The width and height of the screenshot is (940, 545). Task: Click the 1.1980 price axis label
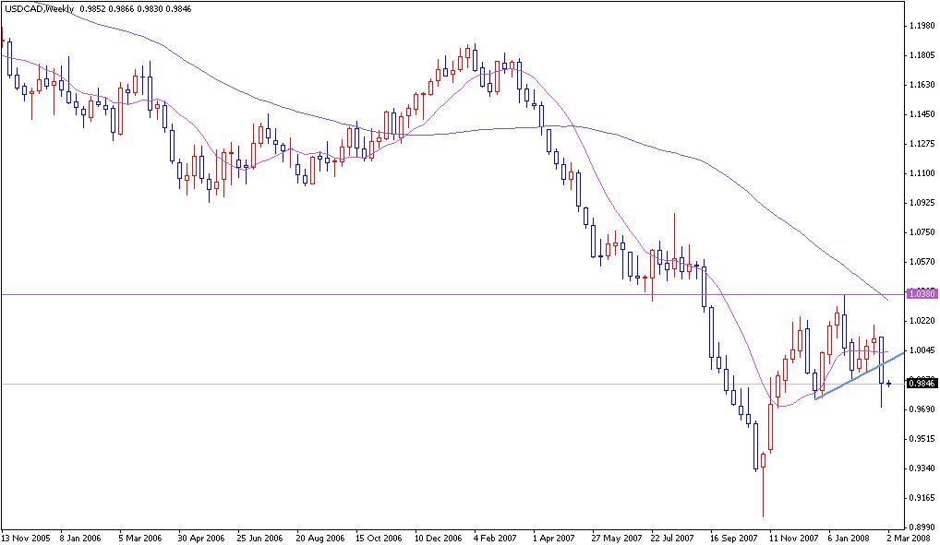pyautogui.click(x=922, y=26)
